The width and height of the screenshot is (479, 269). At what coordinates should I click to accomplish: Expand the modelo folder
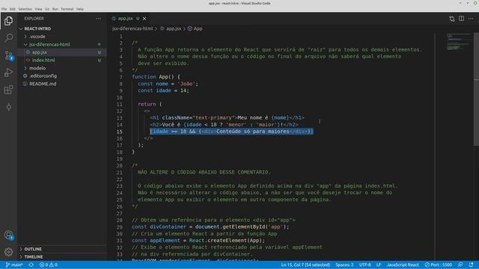click(25, 68)
